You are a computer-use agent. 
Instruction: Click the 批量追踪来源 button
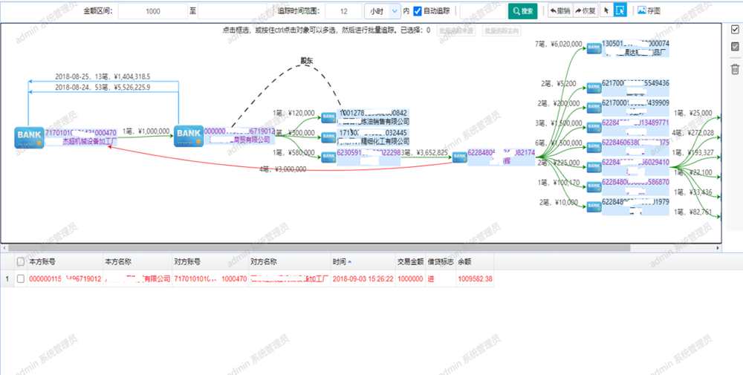click(x=455, y=30)
